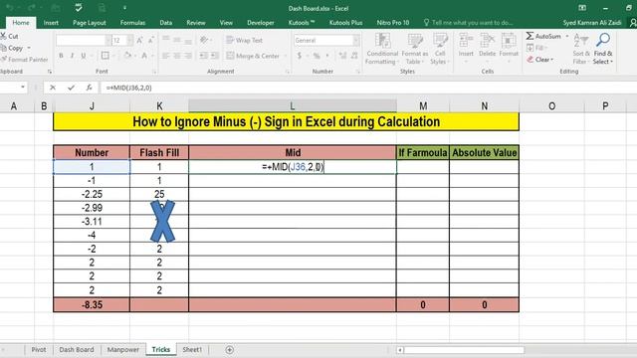Click the Cut scissors icon
Viewport: 637px width, 358px height.
(x=3, y=36)
